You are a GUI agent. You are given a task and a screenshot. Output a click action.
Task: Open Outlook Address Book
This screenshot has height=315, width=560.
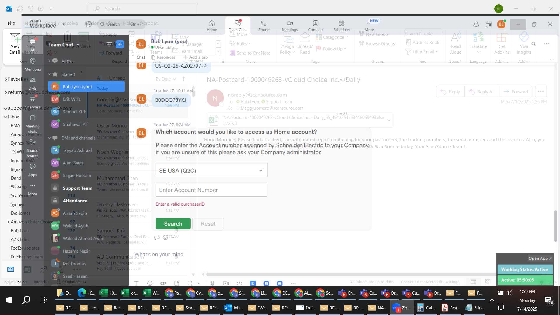coord(423,43)
